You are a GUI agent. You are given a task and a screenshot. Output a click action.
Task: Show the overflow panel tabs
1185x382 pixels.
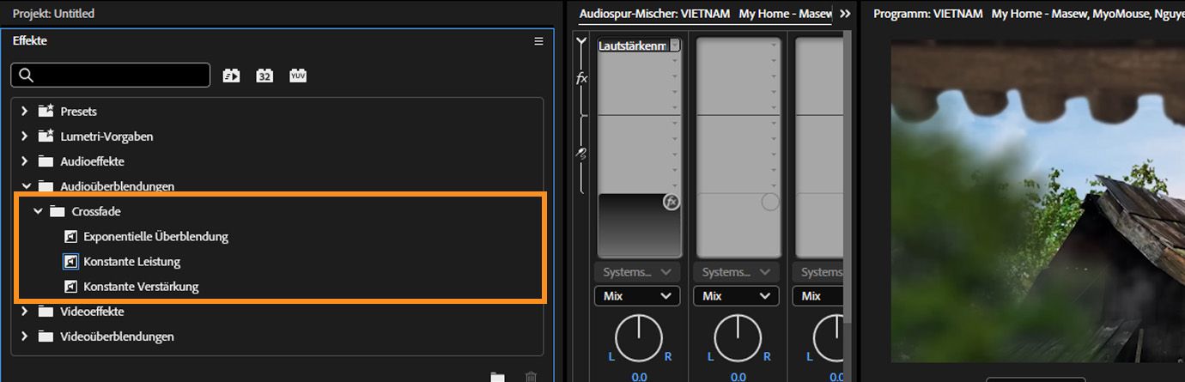point(845,14)
